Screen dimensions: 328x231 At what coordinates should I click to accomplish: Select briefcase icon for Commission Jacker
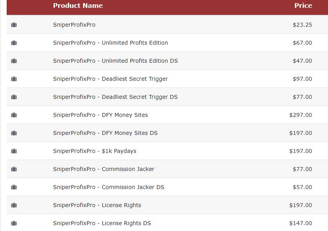pos(14,169)
